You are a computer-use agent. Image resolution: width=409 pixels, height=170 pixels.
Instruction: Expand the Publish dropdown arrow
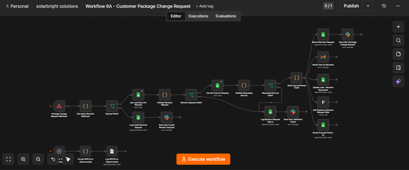pyautogui.click(x=368, y=6)
